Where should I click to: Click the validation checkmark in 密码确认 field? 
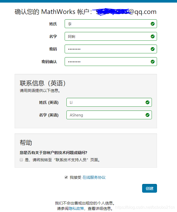153,62
